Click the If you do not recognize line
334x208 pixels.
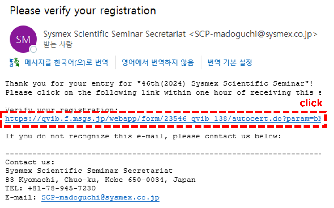click(143, 136)
